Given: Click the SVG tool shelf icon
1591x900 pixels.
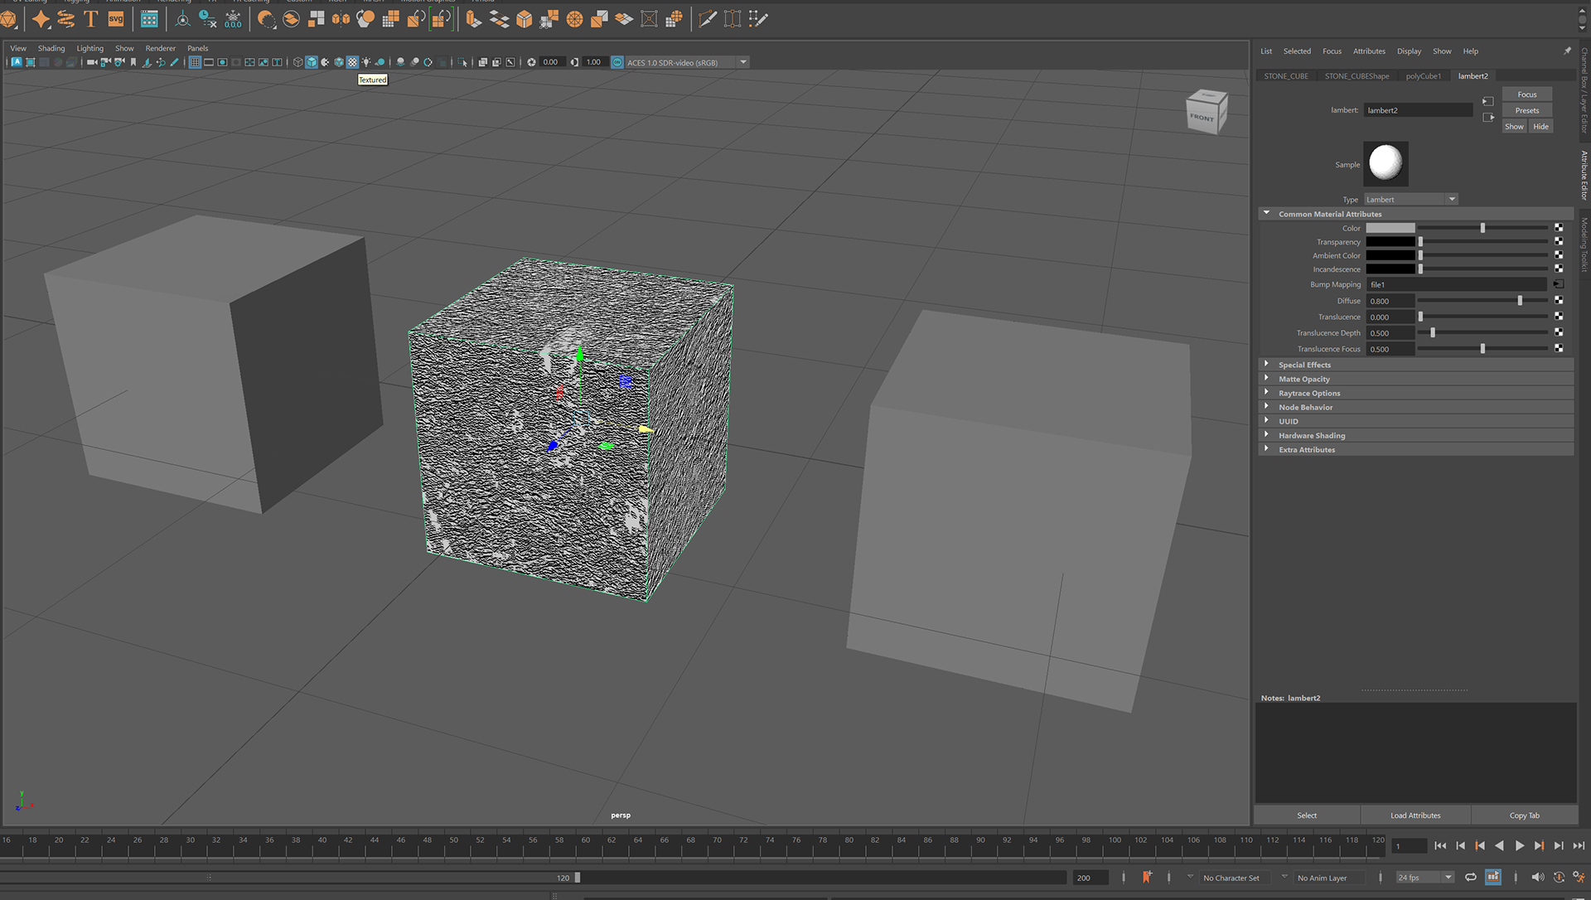Looking at the screenshot, I should (x=116, y=18).
